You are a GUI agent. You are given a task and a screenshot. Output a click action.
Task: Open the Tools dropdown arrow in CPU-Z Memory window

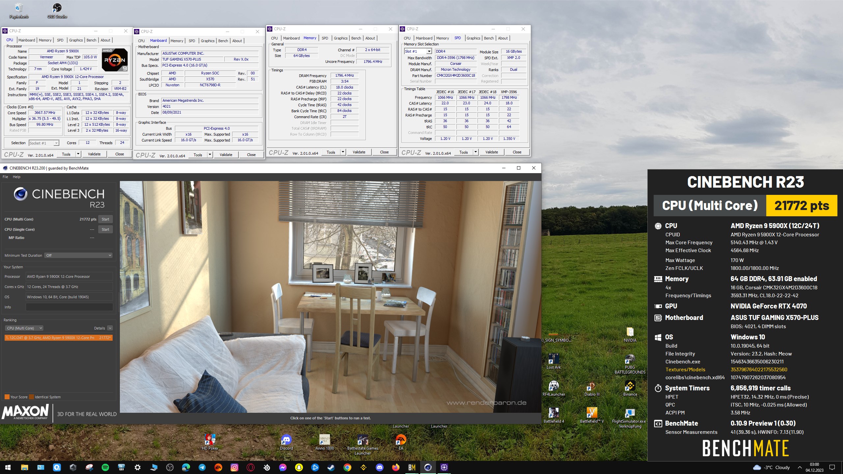343,152
